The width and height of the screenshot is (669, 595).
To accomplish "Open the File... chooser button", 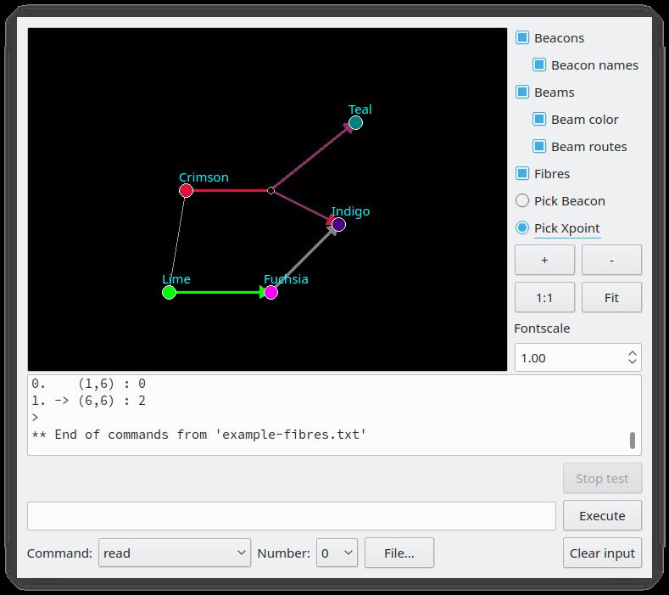I will 399,553.
